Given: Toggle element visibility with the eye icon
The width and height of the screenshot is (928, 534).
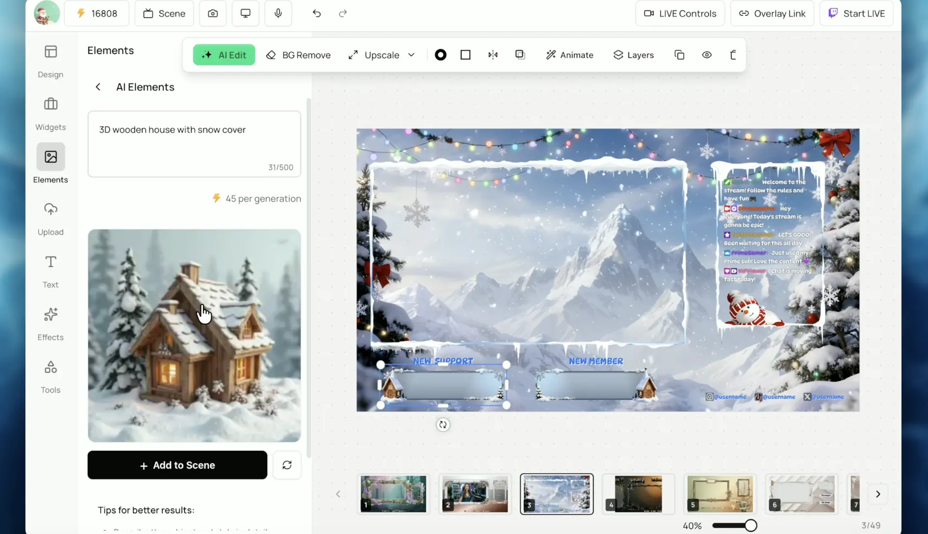Looking at the screenshot, I should pos(707,55).
